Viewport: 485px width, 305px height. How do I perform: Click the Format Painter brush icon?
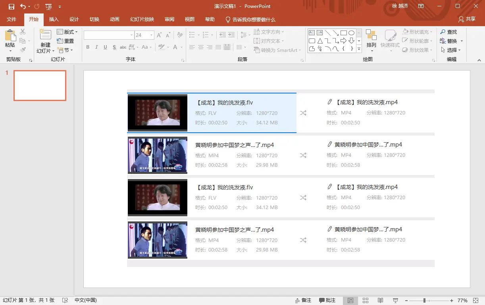(23, 50)
